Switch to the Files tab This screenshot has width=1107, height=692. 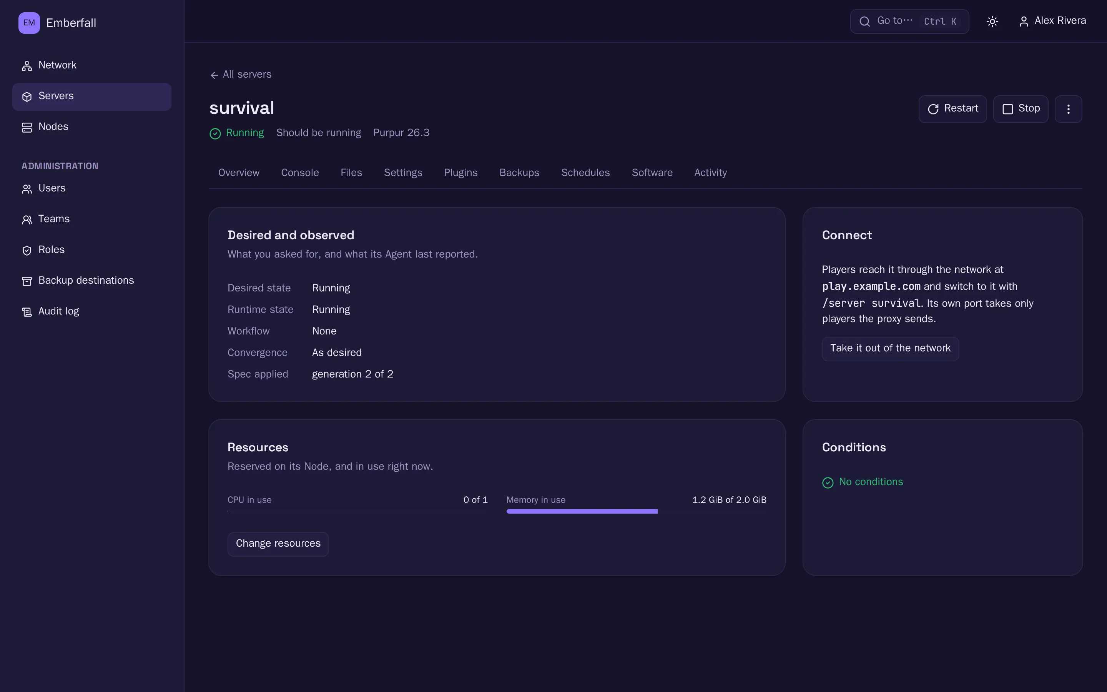click(x=351, y=173)
